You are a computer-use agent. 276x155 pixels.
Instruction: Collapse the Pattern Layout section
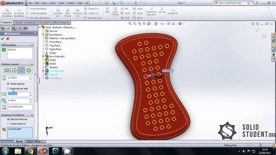tap(32, 64)
